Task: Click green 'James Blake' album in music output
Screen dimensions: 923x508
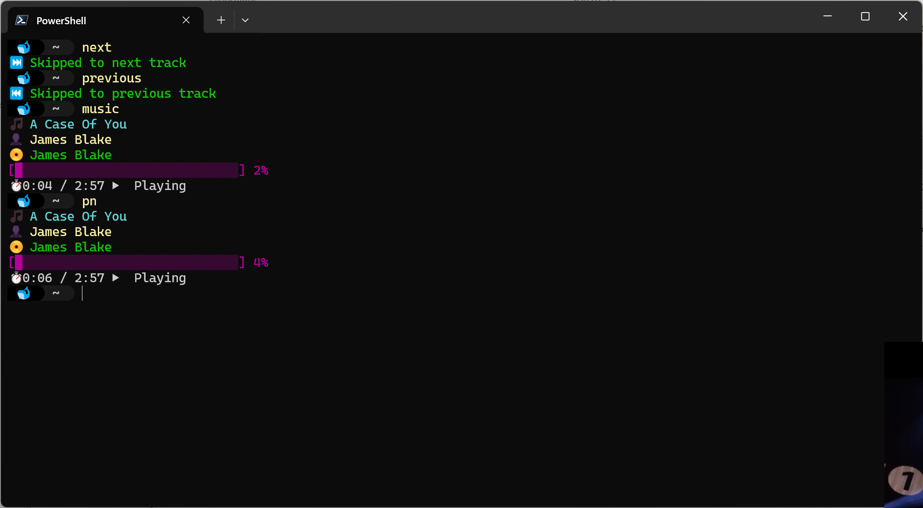Action: pos(71,155)
